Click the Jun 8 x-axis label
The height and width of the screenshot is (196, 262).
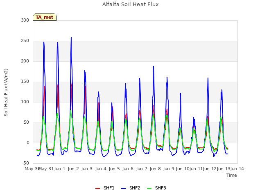point(155,169)
